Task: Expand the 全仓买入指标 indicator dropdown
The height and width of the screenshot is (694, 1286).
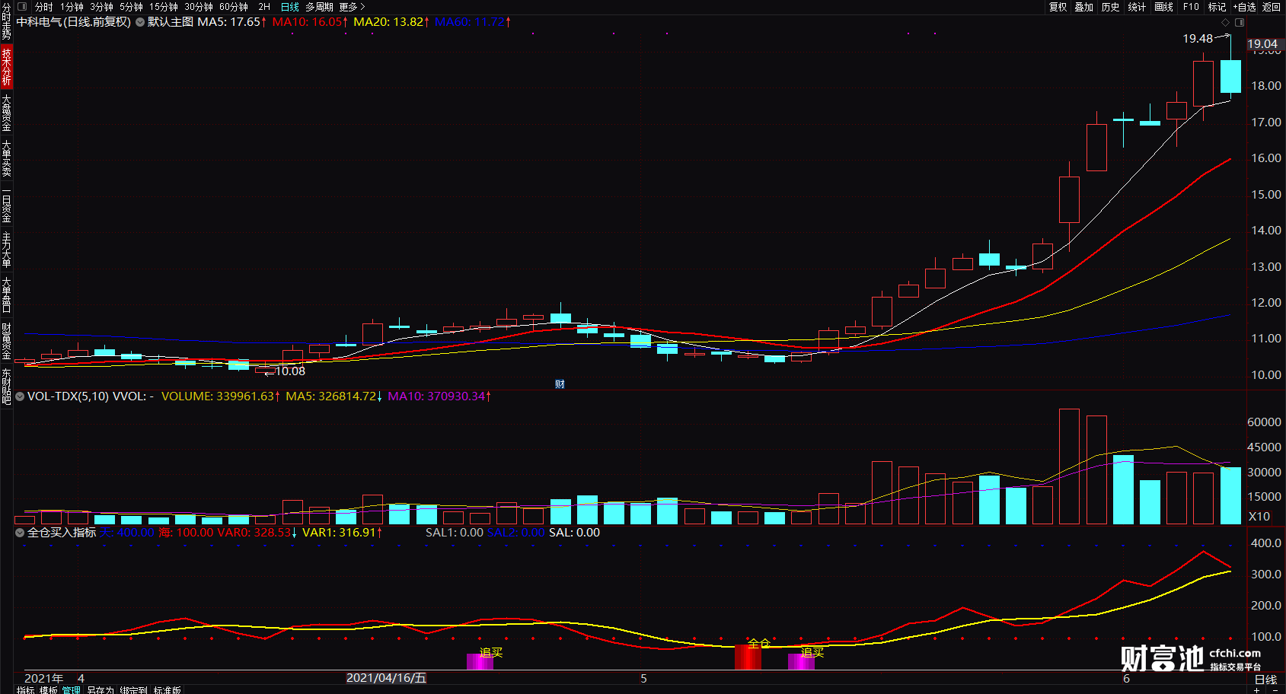Action: [20, 533]
